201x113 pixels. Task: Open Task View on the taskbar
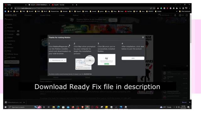(49, 107)
